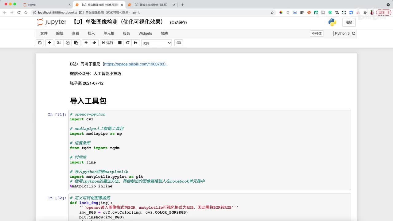Click the 张子豪 2021-07-12 text
This screenshot has width=393, height=221.
coord(87,83)
